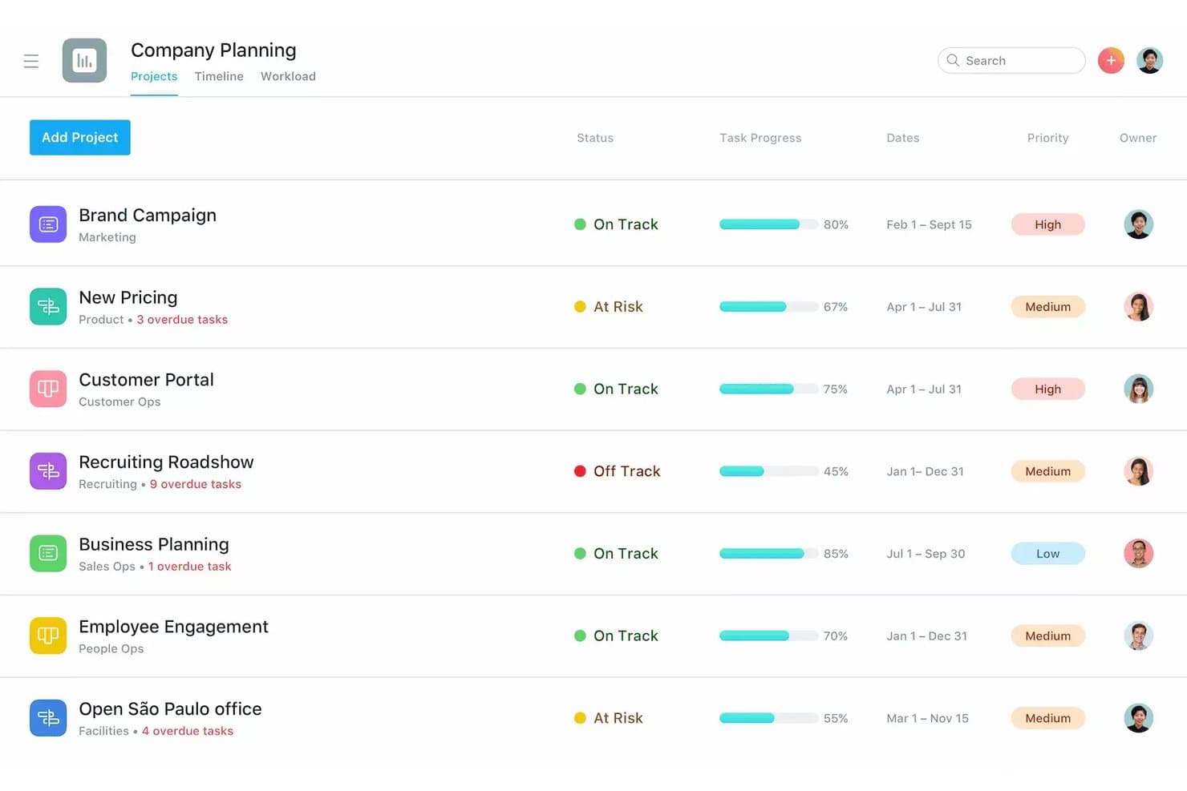Click the Brand Campaign purple project icon
Image resolution: width=1187 pixels, height=791 pixels.
pos(48,224)
